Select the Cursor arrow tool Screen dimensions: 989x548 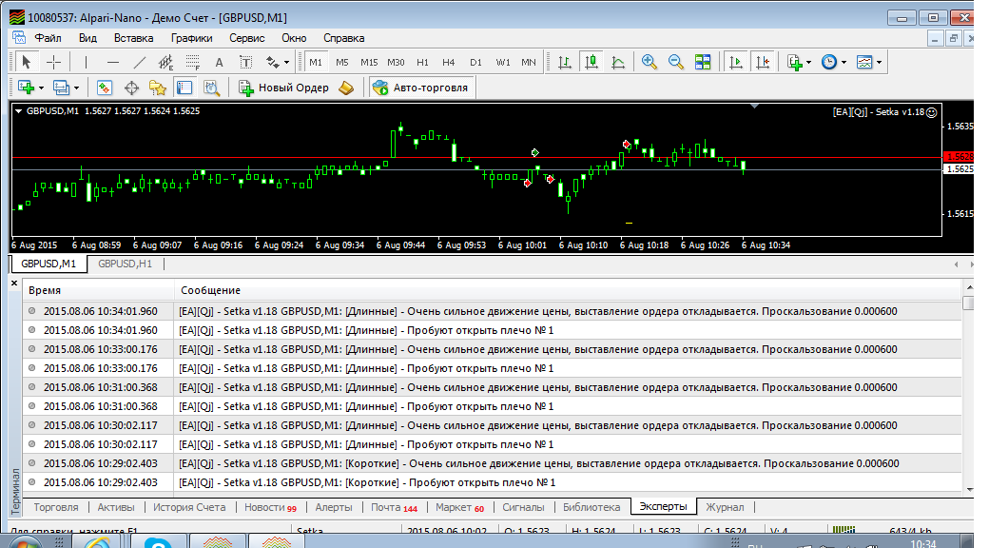click(26, 62)
